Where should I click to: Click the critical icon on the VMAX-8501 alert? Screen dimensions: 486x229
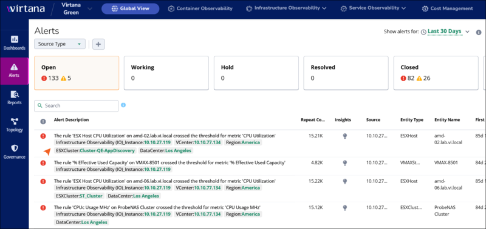click(43, 162)
